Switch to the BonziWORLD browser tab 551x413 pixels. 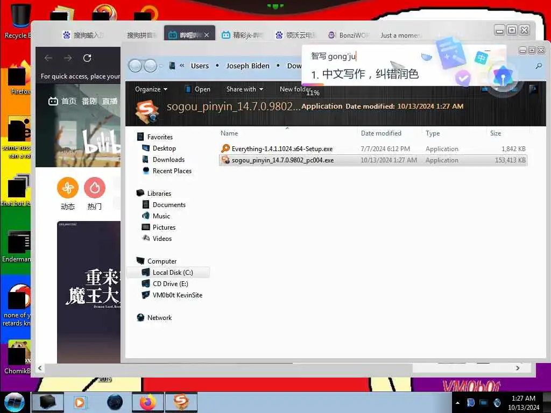349,35
